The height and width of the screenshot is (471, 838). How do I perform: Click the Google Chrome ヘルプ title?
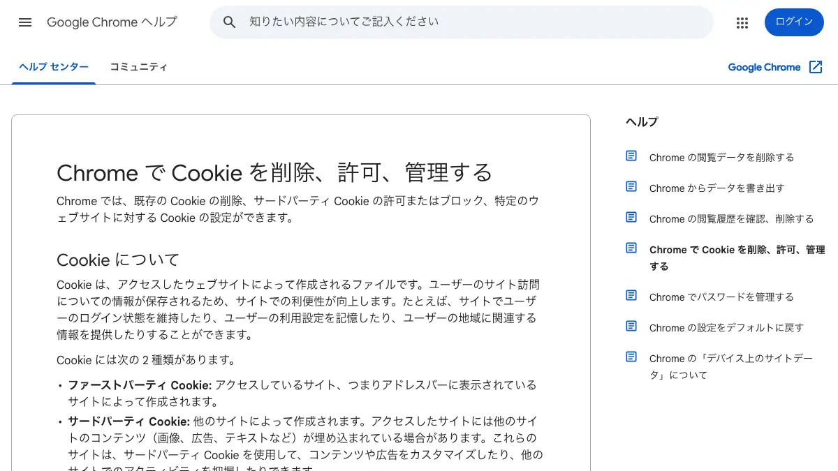(112, 22)
